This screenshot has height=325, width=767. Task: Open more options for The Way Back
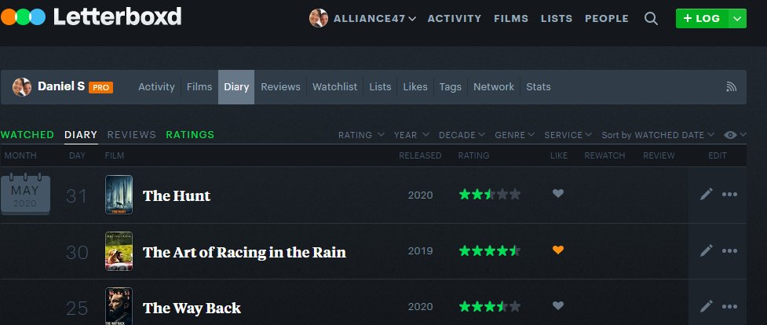point(729,307)
